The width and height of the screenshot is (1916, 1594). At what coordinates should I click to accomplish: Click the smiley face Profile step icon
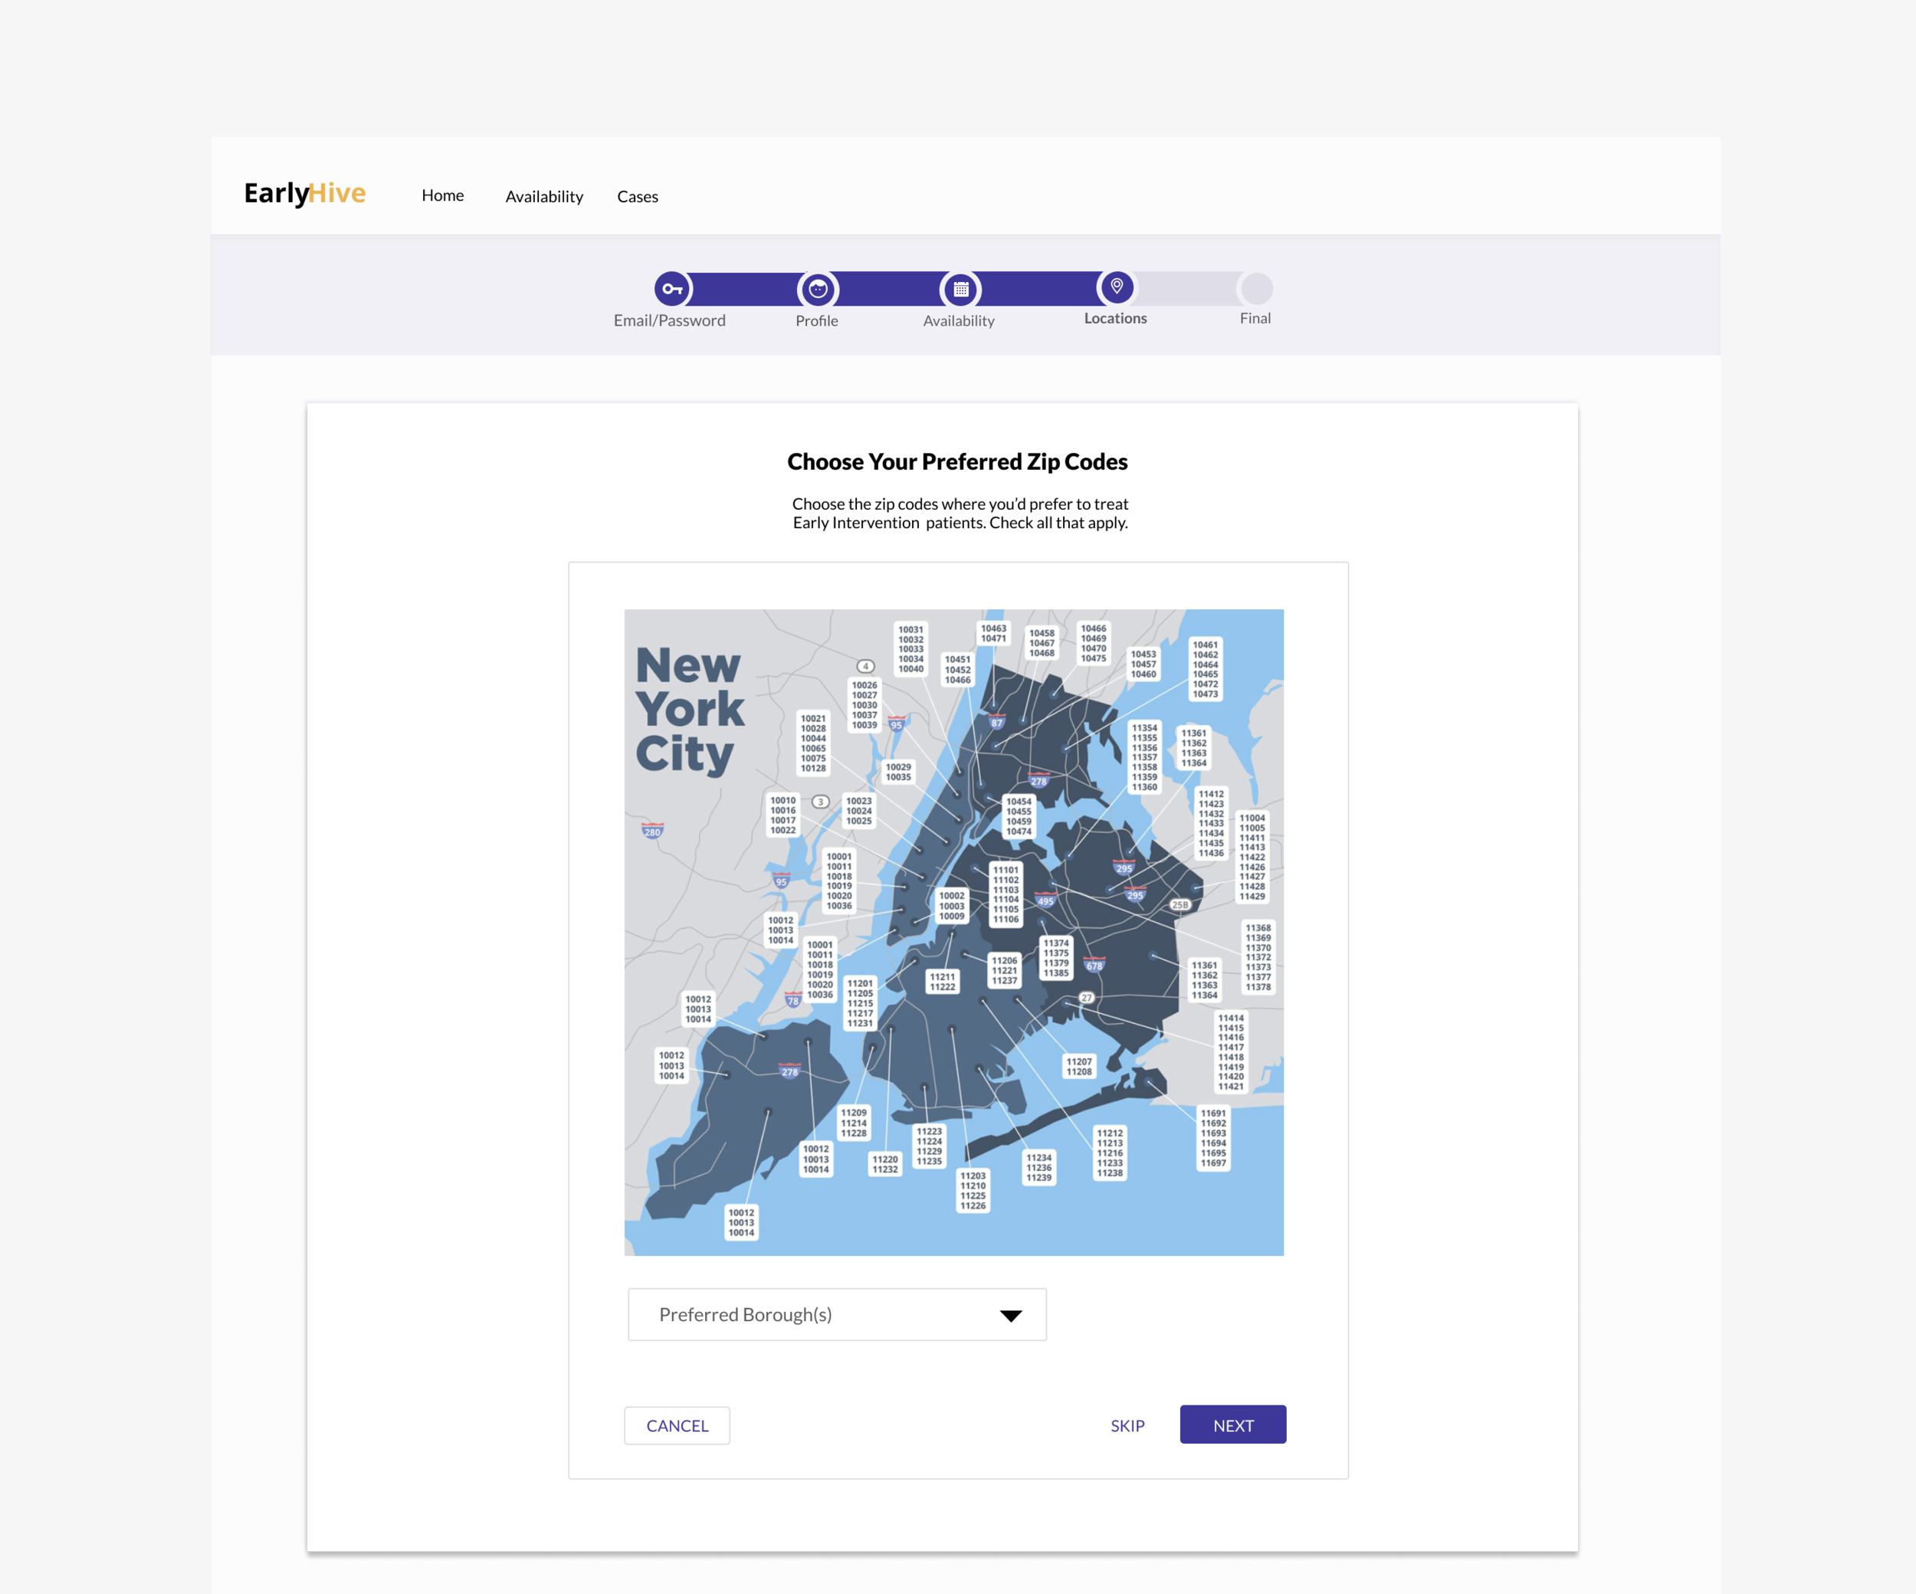(816, 288)
